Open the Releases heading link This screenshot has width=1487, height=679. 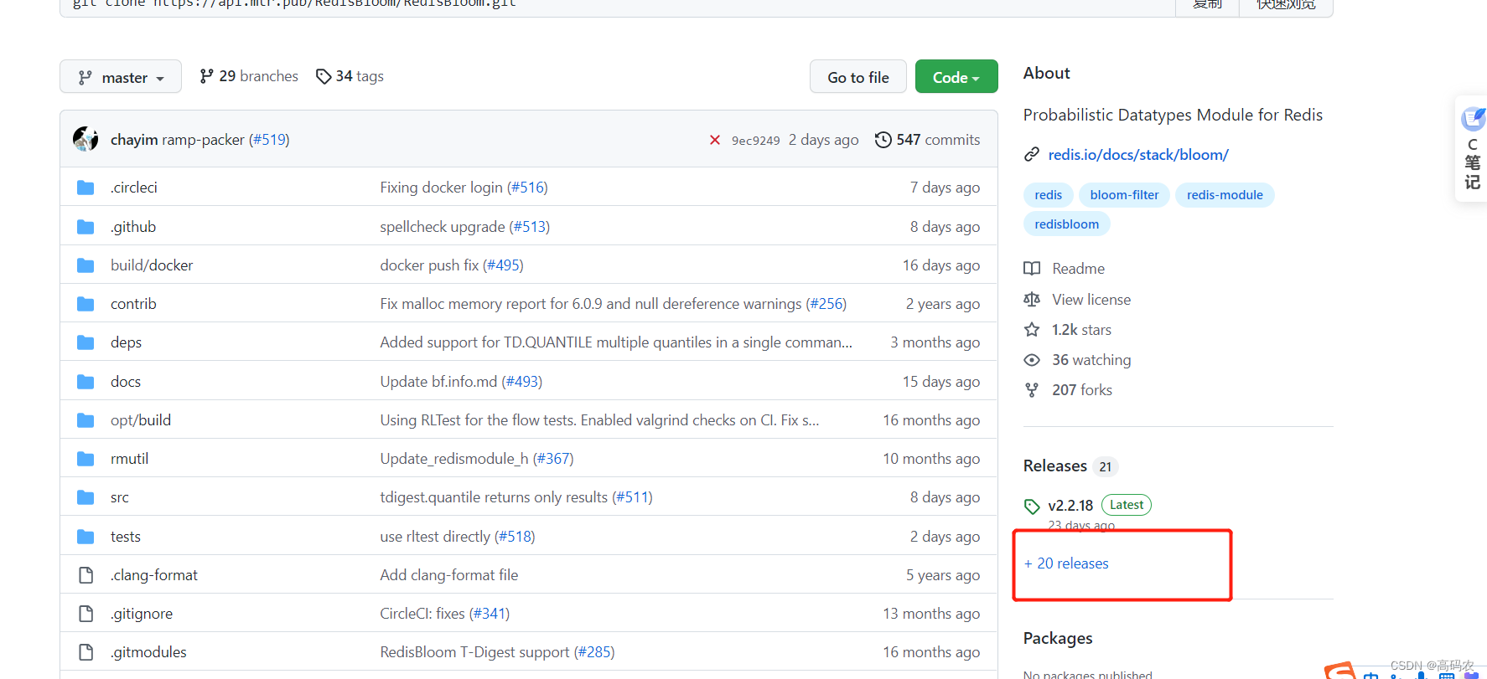click(x=1055, y=466)
